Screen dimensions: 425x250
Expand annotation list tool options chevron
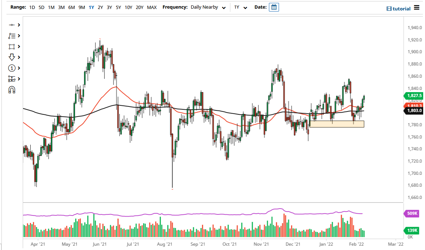pos(19,36)
